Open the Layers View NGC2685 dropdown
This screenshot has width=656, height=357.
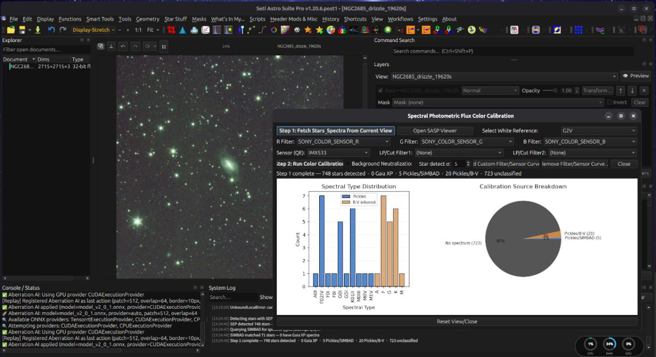coord(504,76)
